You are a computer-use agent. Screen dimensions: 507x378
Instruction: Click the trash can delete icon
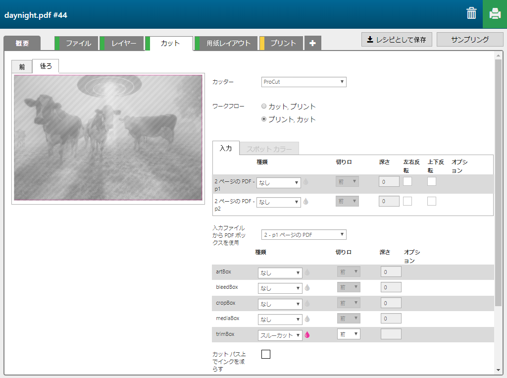(471, 13)
